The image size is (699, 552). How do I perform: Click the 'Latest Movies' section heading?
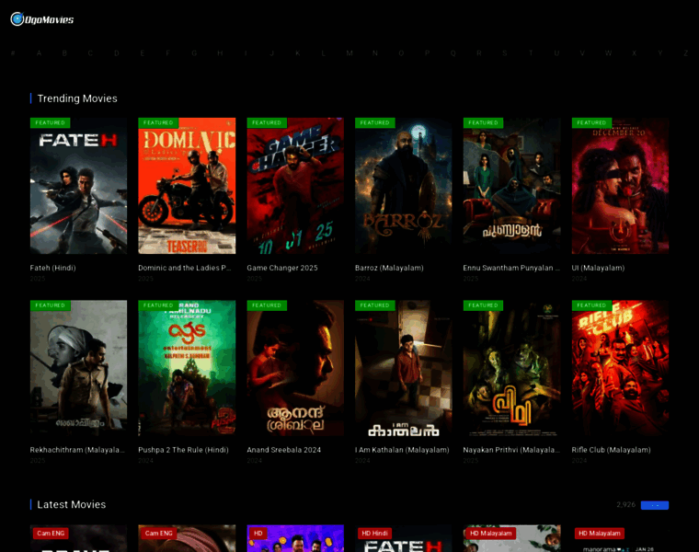pos(72,505)
